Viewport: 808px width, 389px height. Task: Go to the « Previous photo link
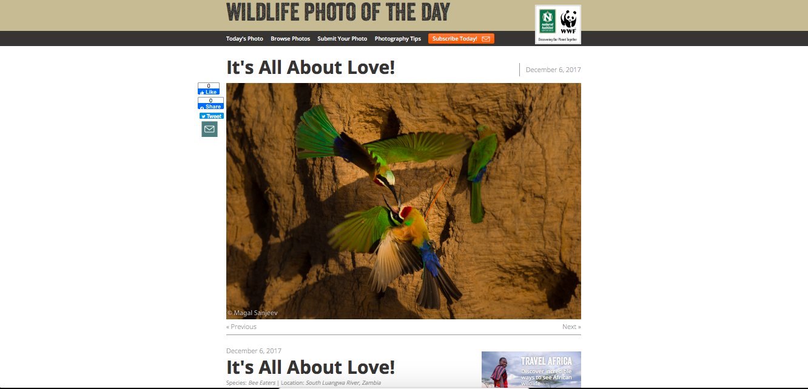pyautogui.click(x=241, y=327)
